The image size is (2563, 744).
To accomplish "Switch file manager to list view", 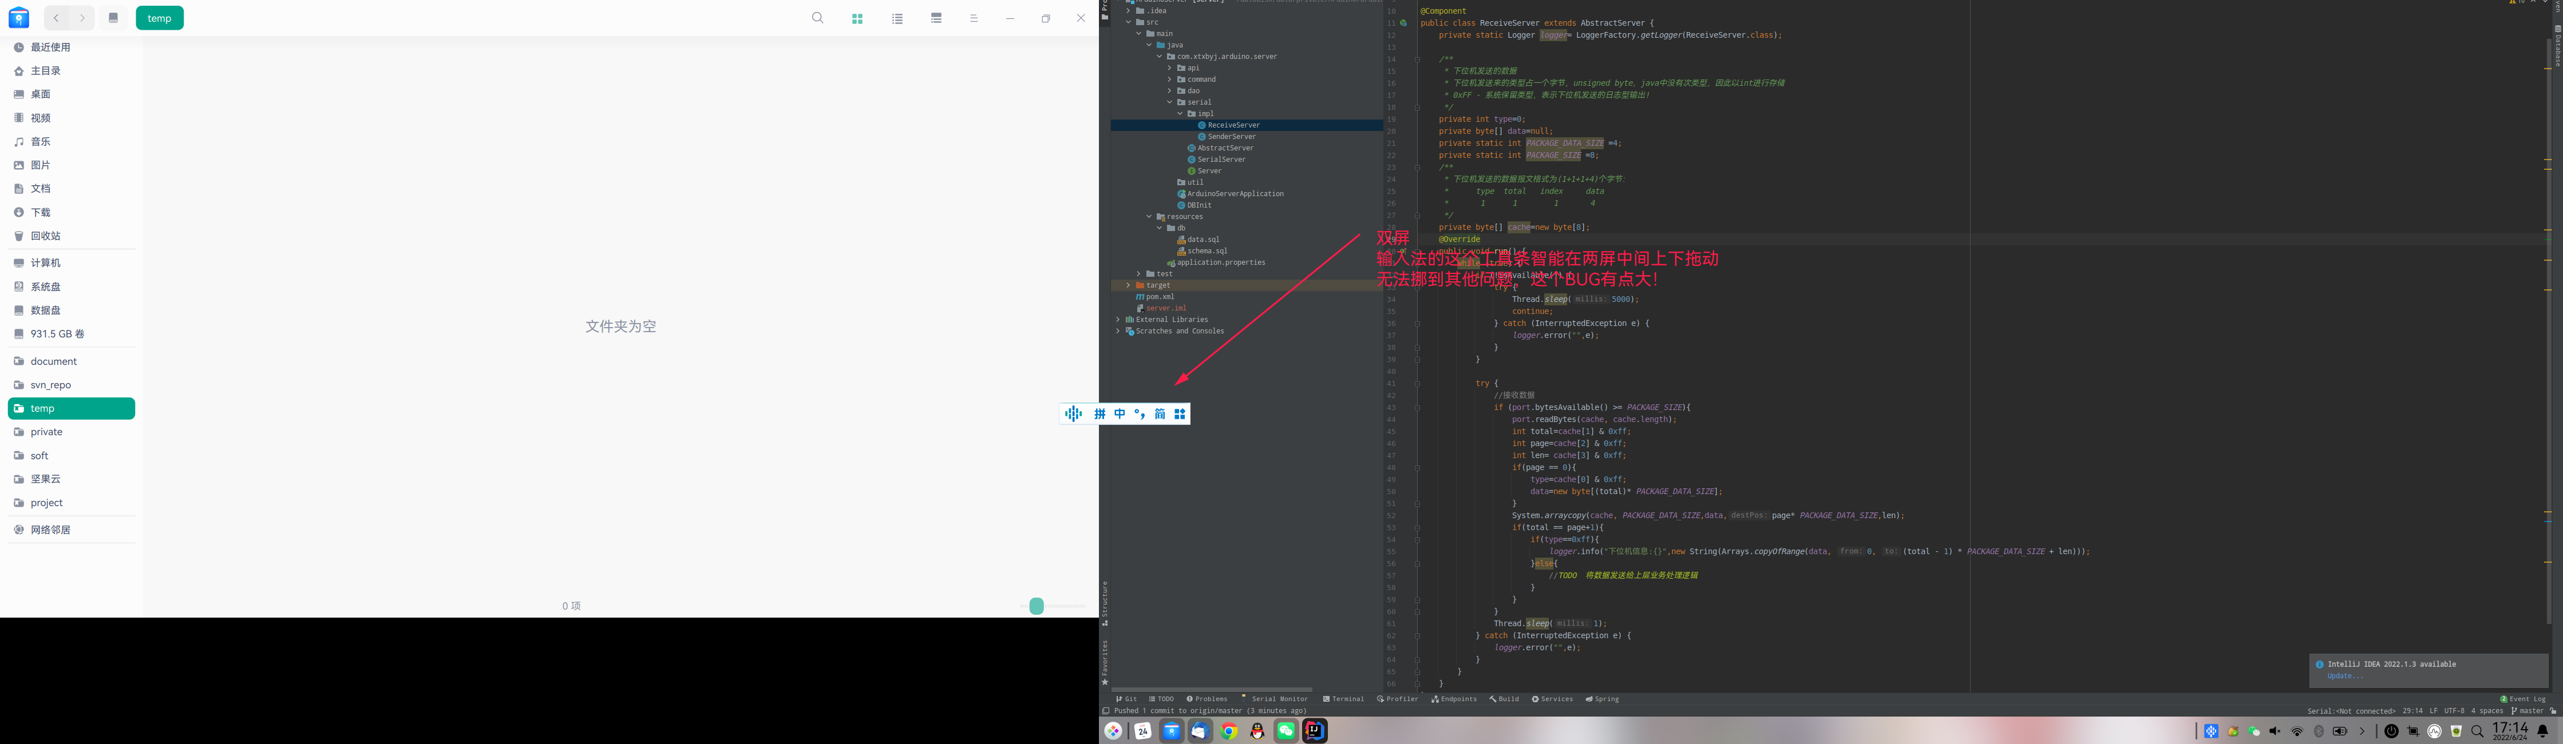I will point(897,18).
